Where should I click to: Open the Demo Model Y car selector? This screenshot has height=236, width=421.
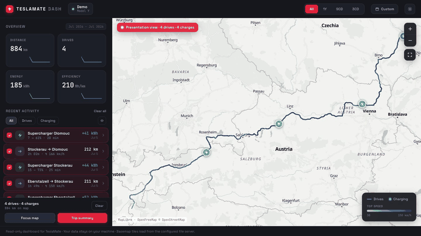[81, 9]
